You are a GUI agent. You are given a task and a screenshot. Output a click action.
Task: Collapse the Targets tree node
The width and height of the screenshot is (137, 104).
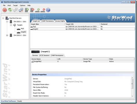pyautogui.click(x=11, y=25)
